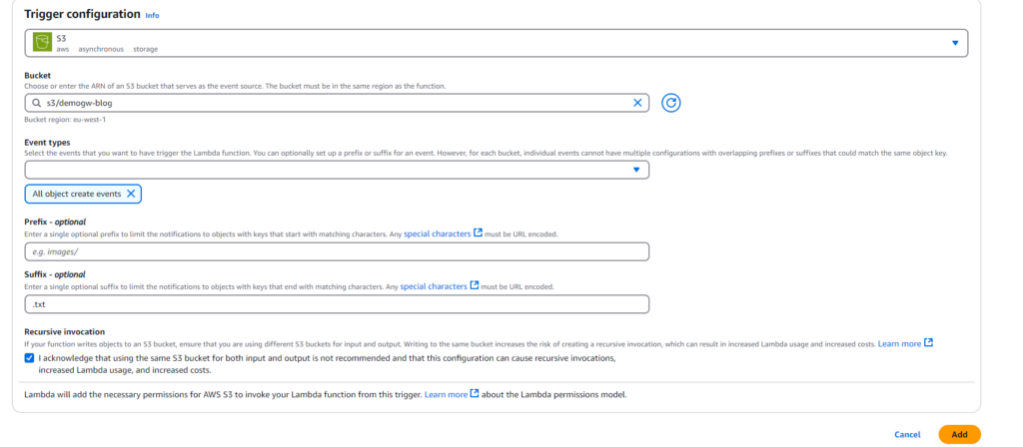The height and width of the screenshot is (447, 1023).
Task: Click external link icon beside Prefix special characters
Action: (478, 233)
